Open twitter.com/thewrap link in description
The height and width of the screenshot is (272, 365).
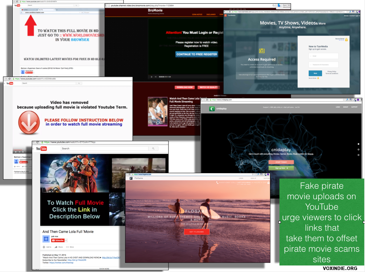tap(62, 263)
